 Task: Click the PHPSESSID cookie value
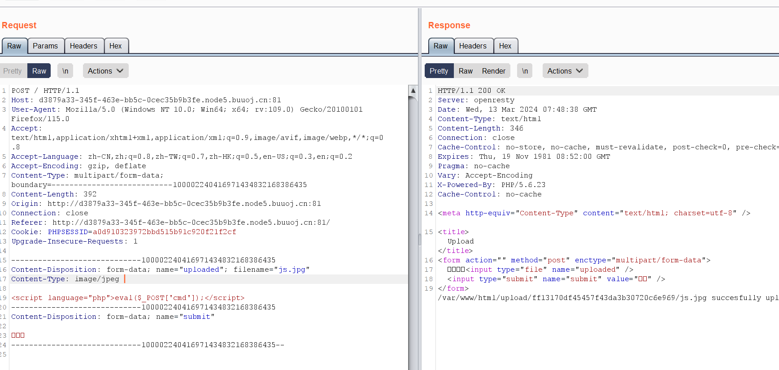click(164, 232)
